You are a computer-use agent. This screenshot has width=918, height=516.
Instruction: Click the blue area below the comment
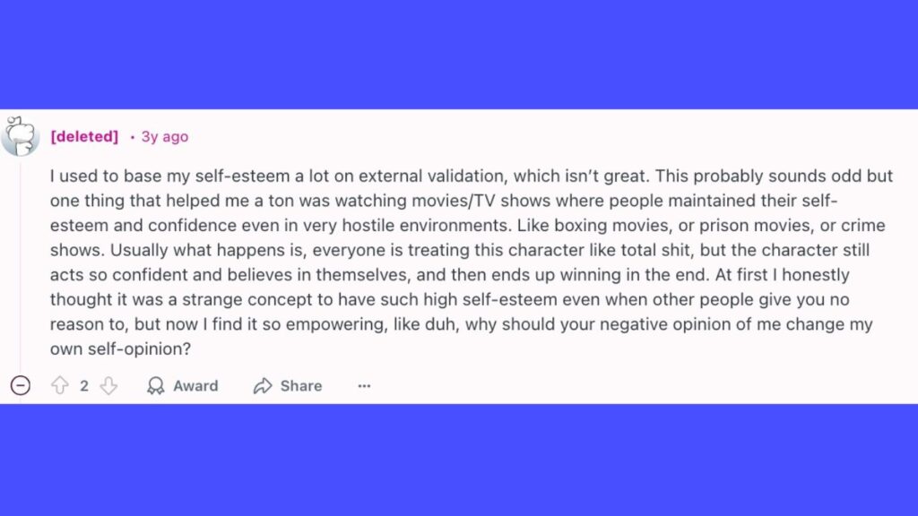click(x=459, y=459)
